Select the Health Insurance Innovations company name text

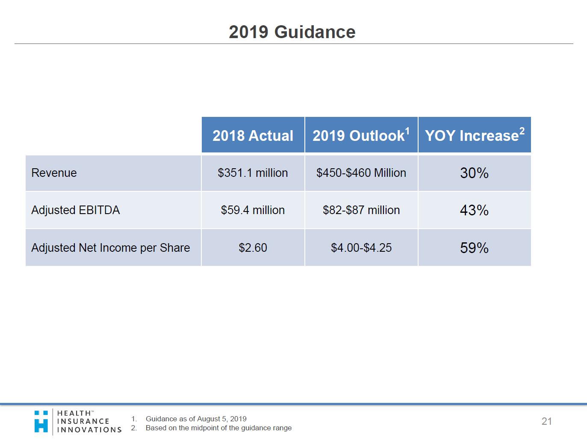(89, 422)
